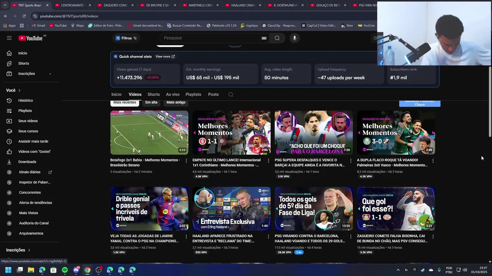492x276 pixels.
Task: Open on-screen keyboard icon in search box
Action: (264, 38)
